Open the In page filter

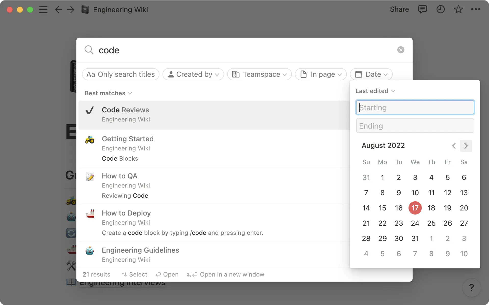click(x=321, y=74)
